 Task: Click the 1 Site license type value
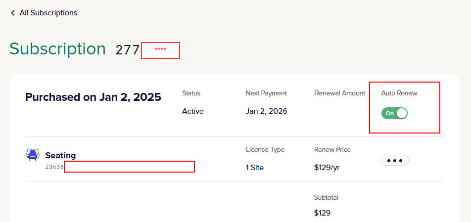pyautogui.click(x=254, y=168)
